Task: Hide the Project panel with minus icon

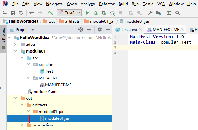Action: (x=108, y=30)
